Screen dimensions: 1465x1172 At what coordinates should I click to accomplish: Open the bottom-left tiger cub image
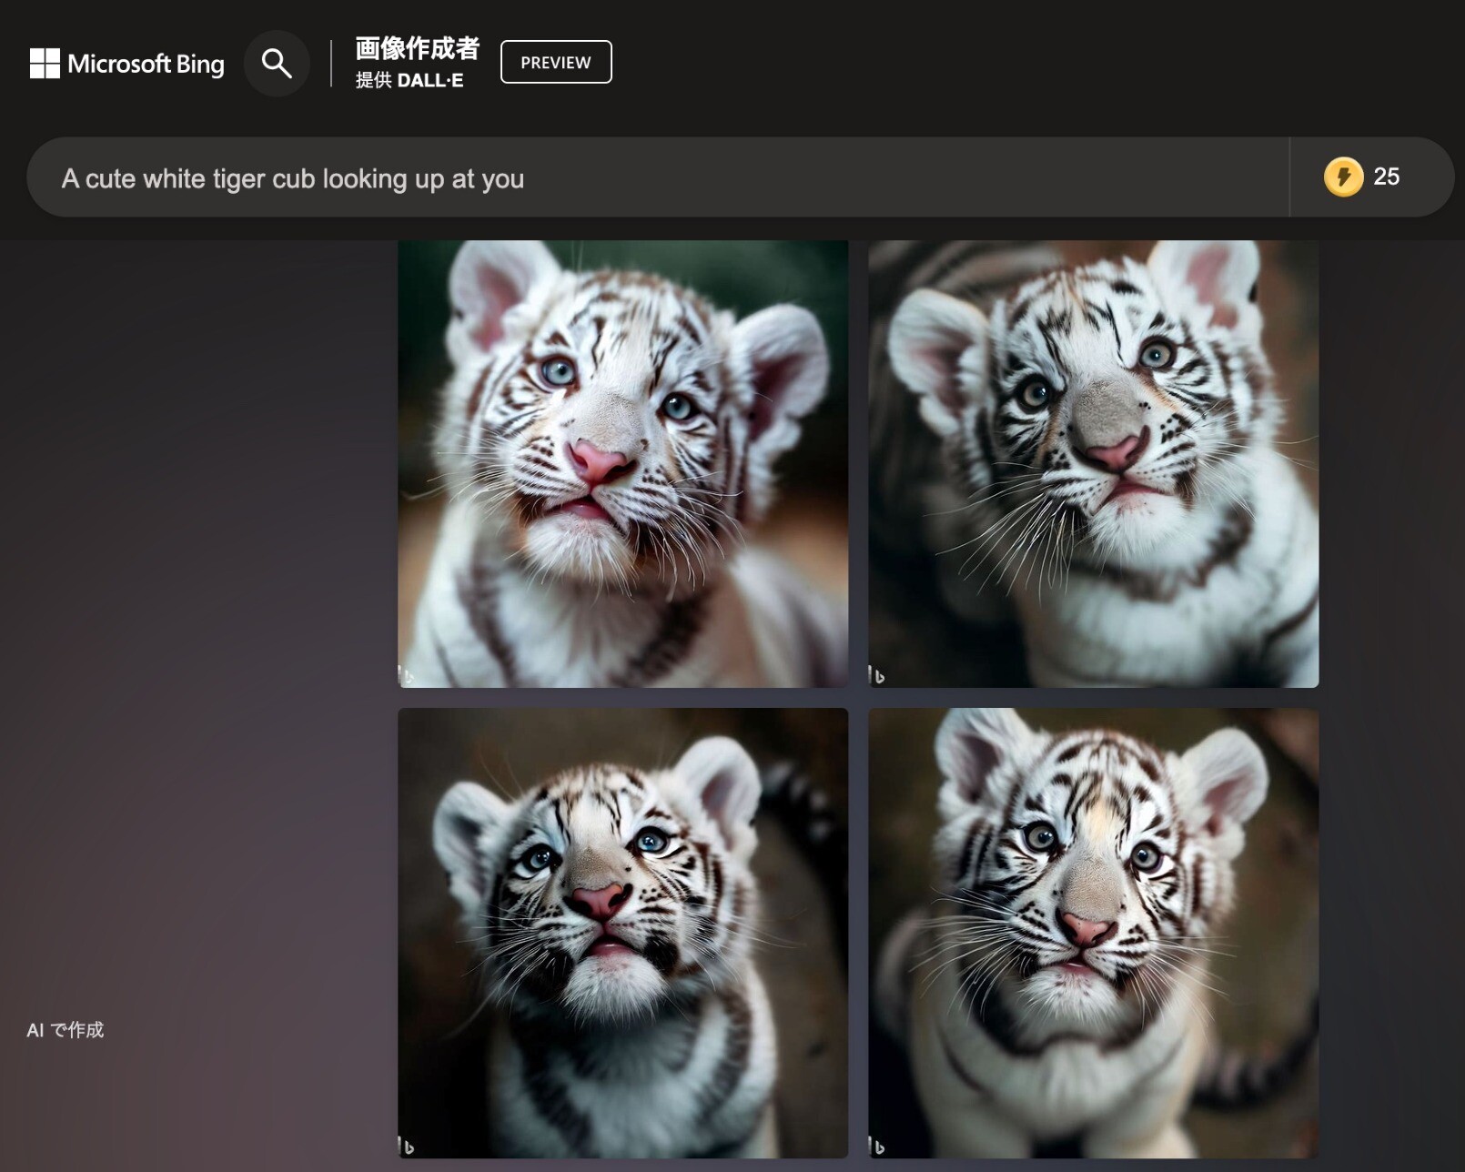(623, 934)
